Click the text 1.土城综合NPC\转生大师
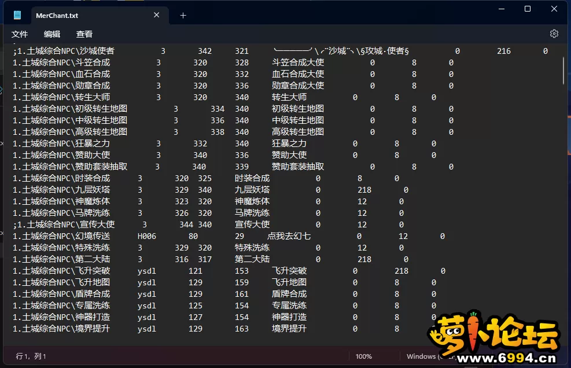The width and height of the screenshot is (571, 368). tap(61, 98)
